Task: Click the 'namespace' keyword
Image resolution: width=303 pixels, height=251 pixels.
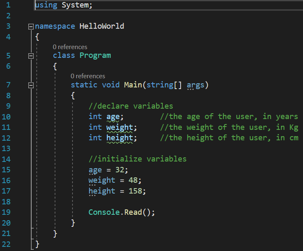Action: coord(55,26)
